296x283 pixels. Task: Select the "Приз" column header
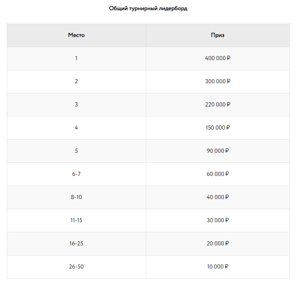pos(218,35)
